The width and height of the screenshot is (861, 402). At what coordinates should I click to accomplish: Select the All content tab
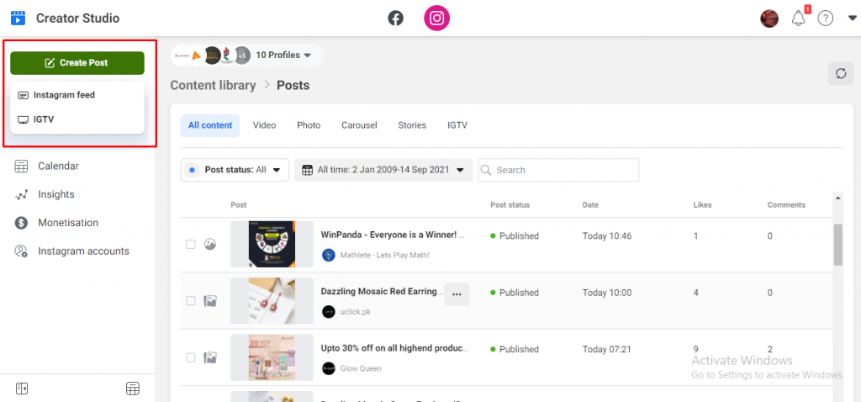(x=210, y=125)
